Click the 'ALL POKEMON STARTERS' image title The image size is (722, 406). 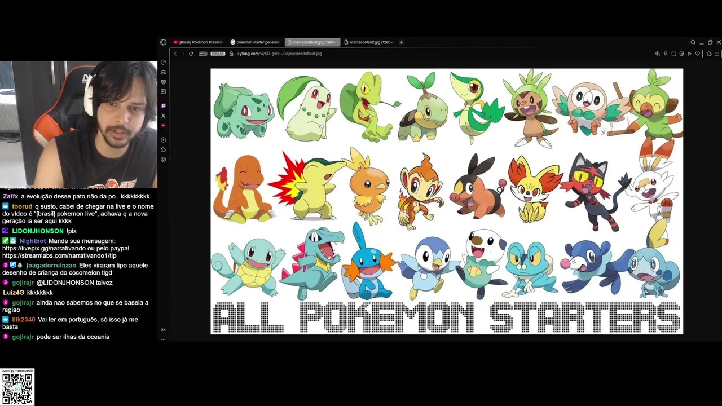click(447, 317)
